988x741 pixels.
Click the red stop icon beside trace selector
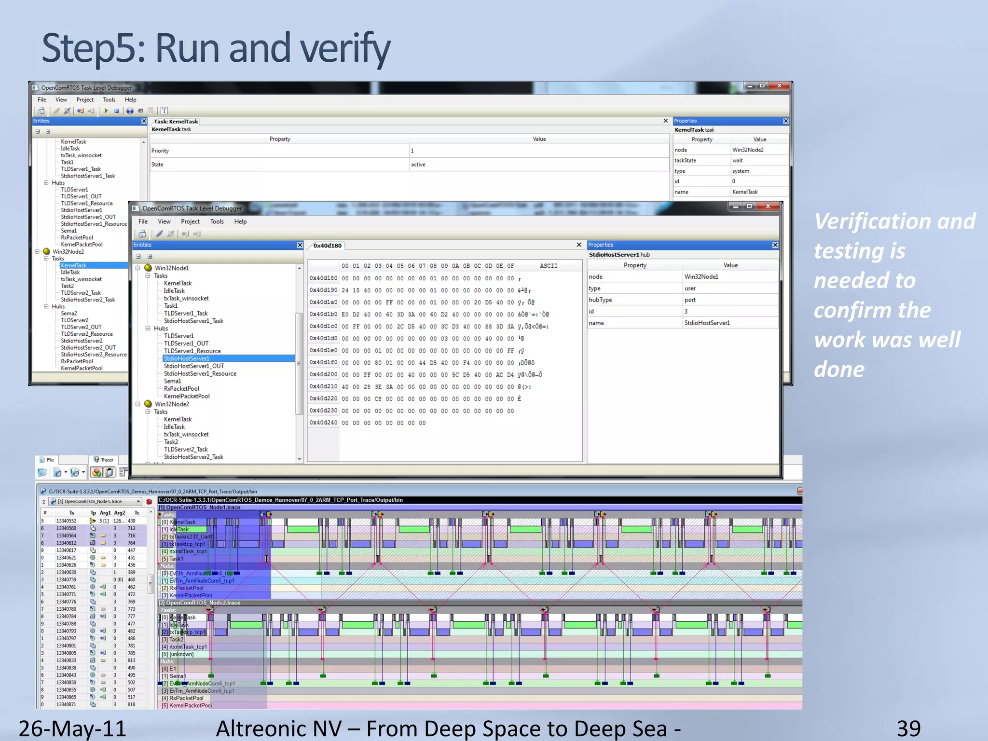coord(149,502)
